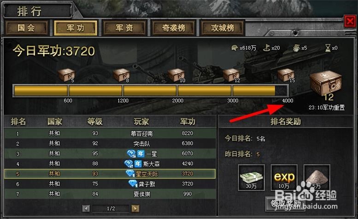
Task: Click the exp 10万 reward icon
Action: (x=284, y=178)
